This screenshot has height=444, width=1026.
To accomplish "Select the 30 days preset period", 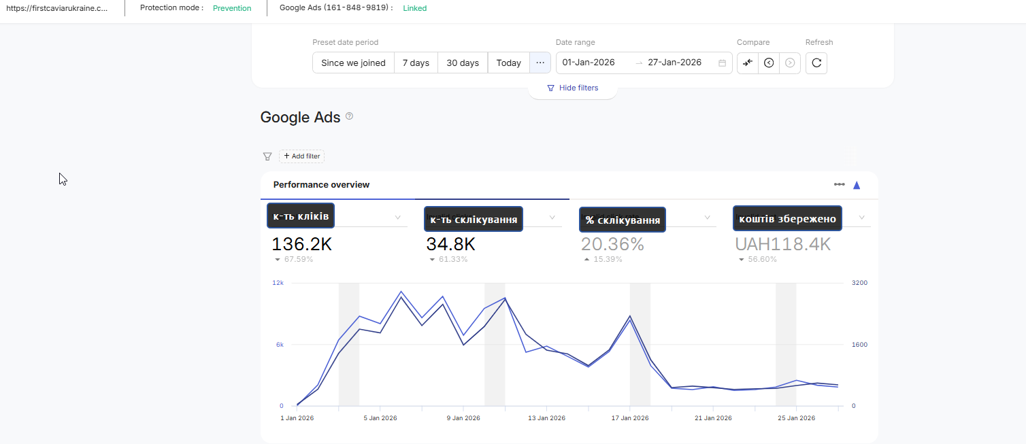I will (463, 63).
